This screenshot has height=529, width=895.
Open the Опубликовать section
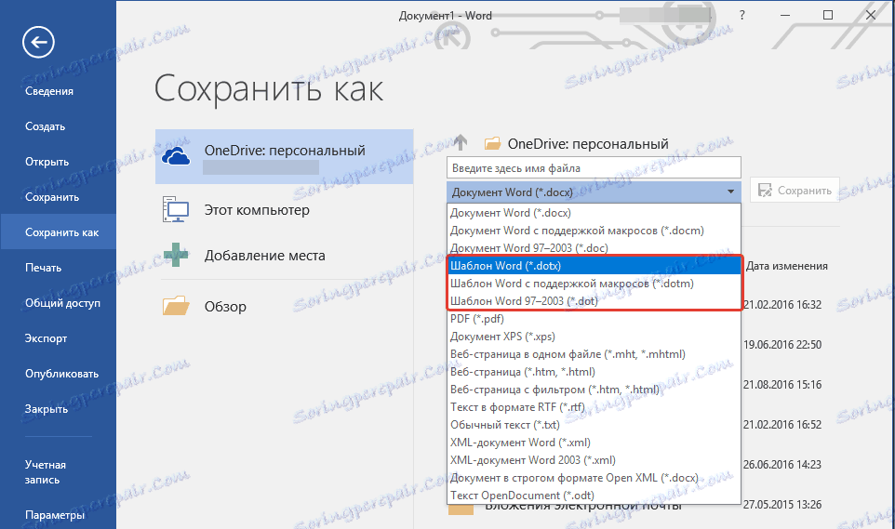[61, 374]
